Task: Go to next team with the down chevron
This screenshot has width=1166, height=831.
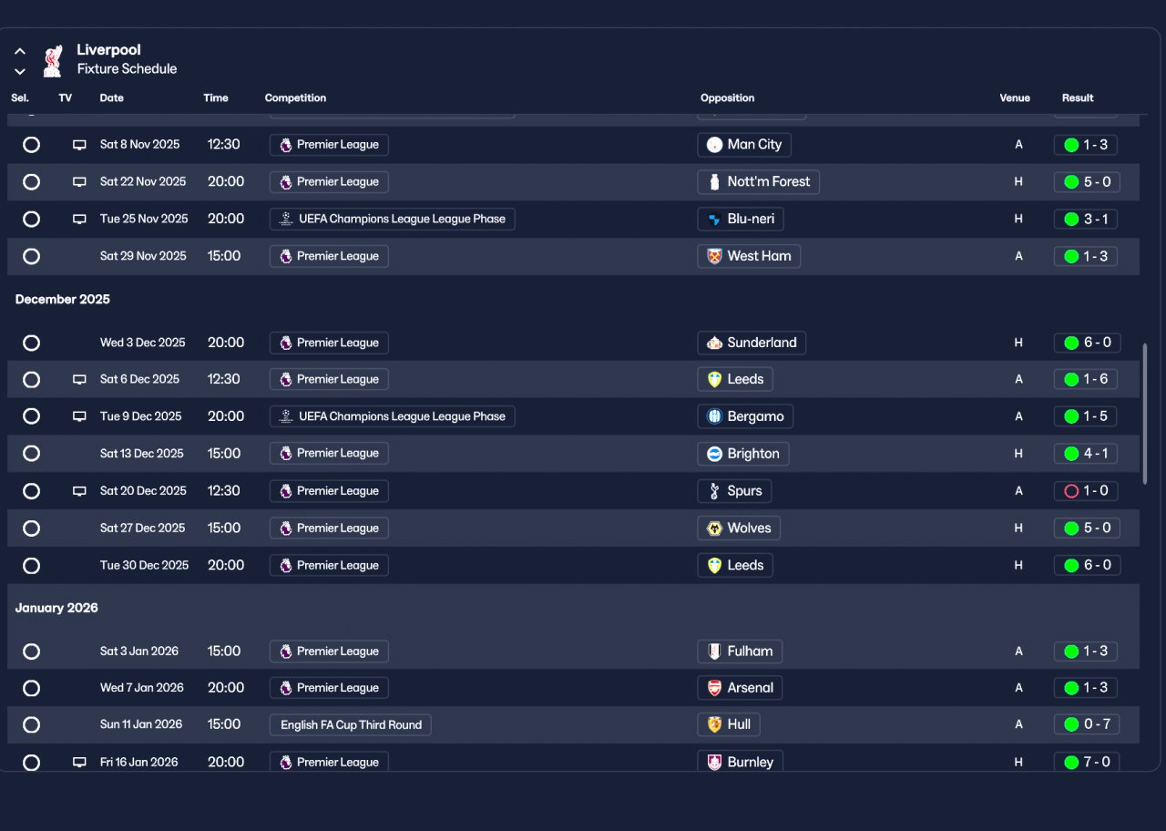Action: 20,71
